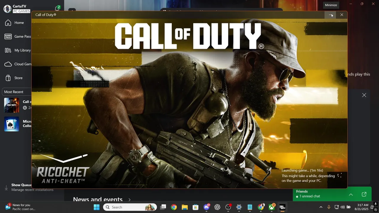Close the Call of Duty launcher window

click(x=342, y=15)
